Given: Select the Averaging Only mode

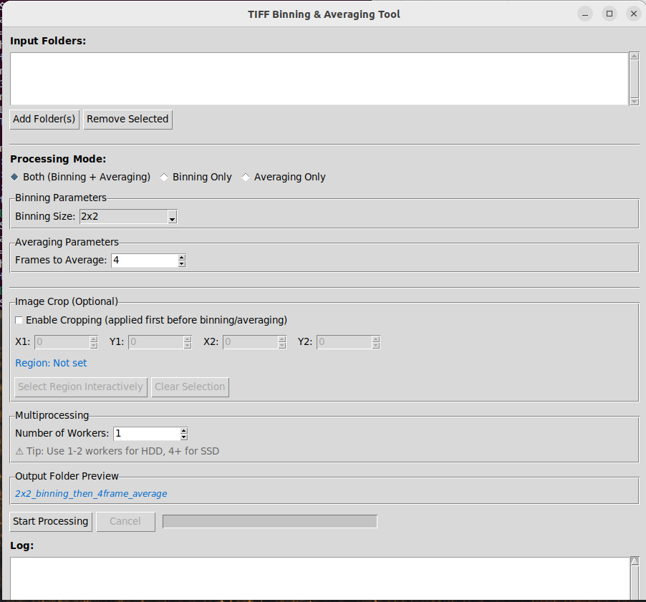Looking at the screenshot, I should 246,177.
